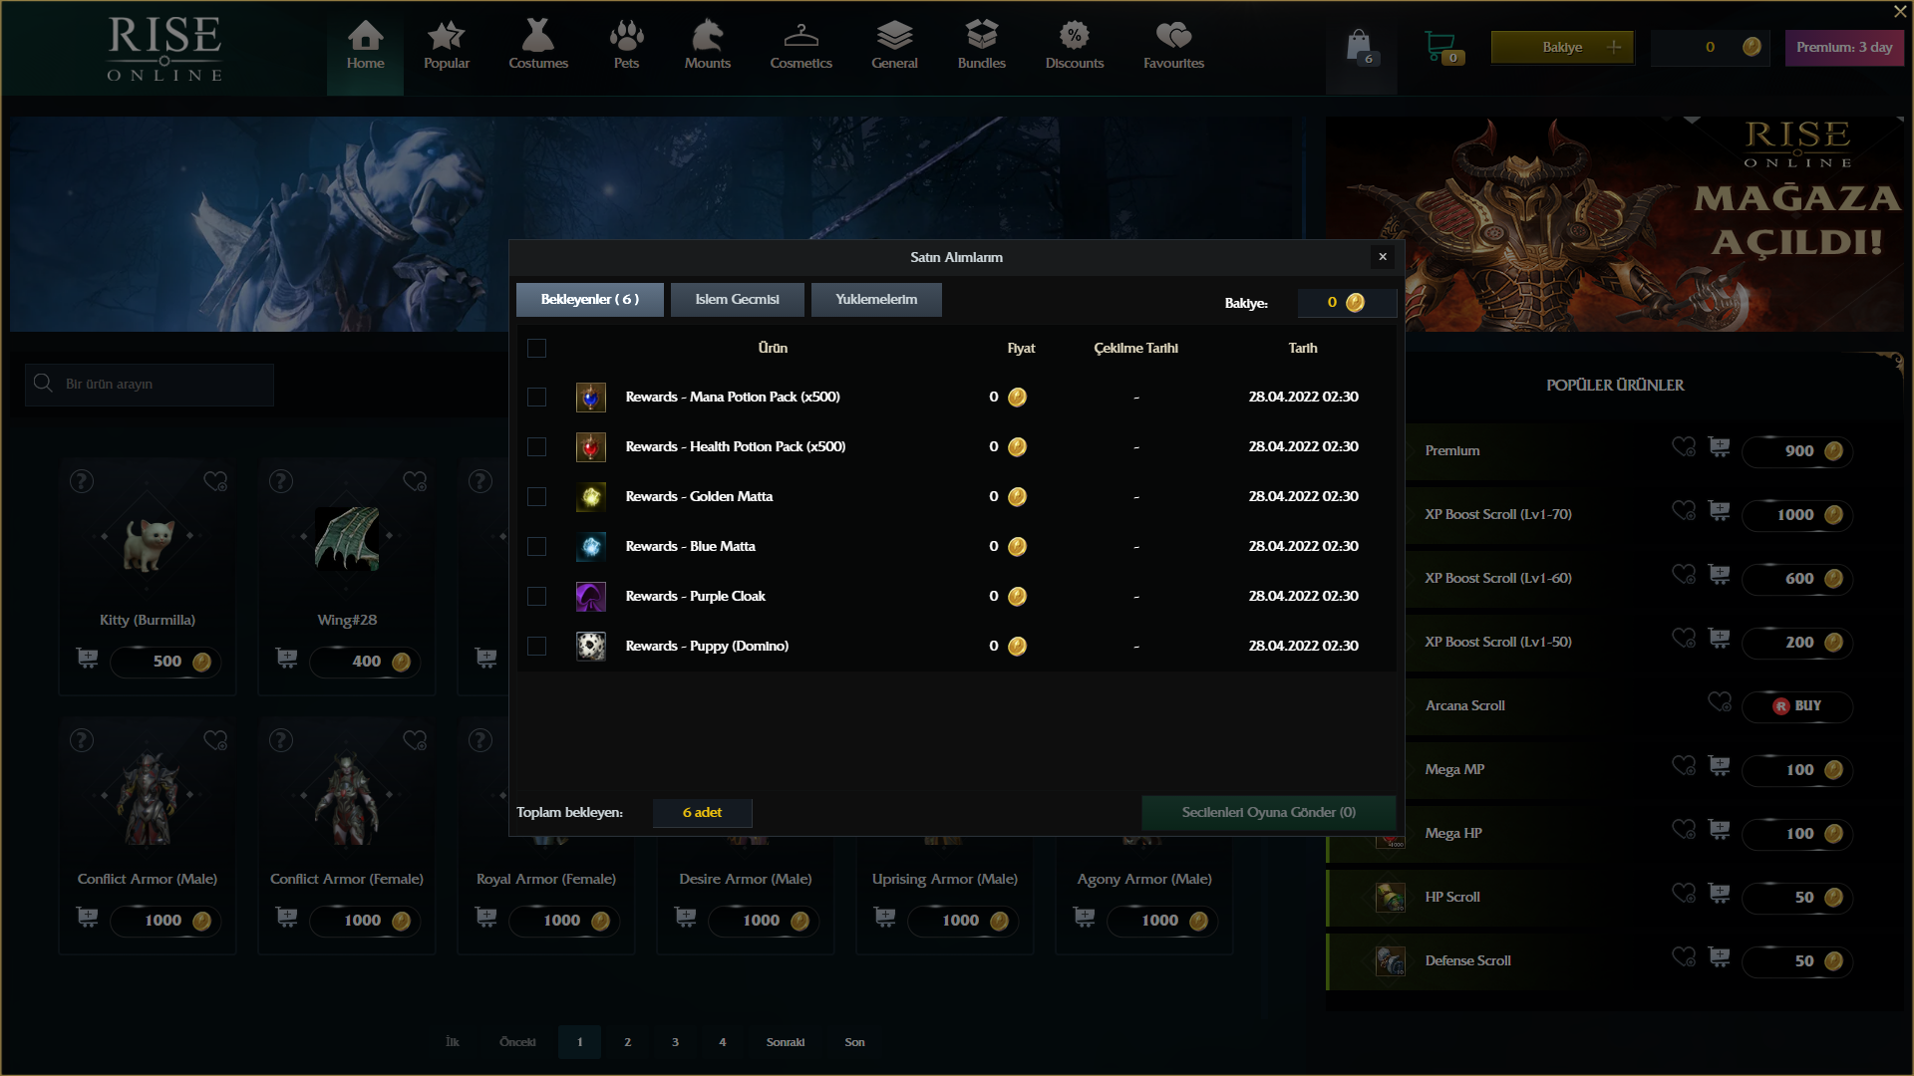Click the Bakiye add balance button
The height and width of the screenshot is (1076, 1914).
tap(1562, 47)
